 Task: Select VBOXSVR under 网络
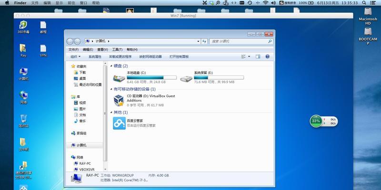(84, 170)
